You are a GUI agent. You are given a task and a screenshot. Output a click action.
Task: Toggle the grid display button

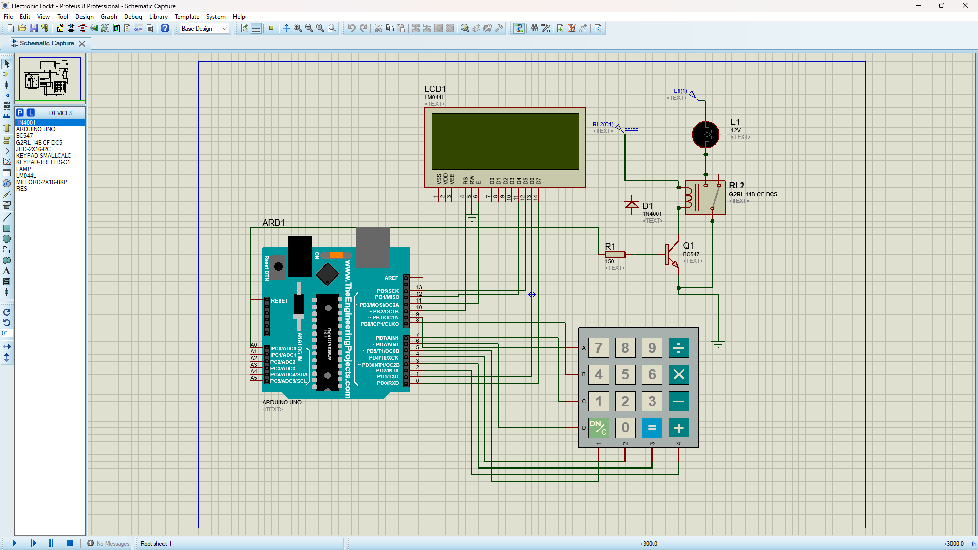click(256, 28)
